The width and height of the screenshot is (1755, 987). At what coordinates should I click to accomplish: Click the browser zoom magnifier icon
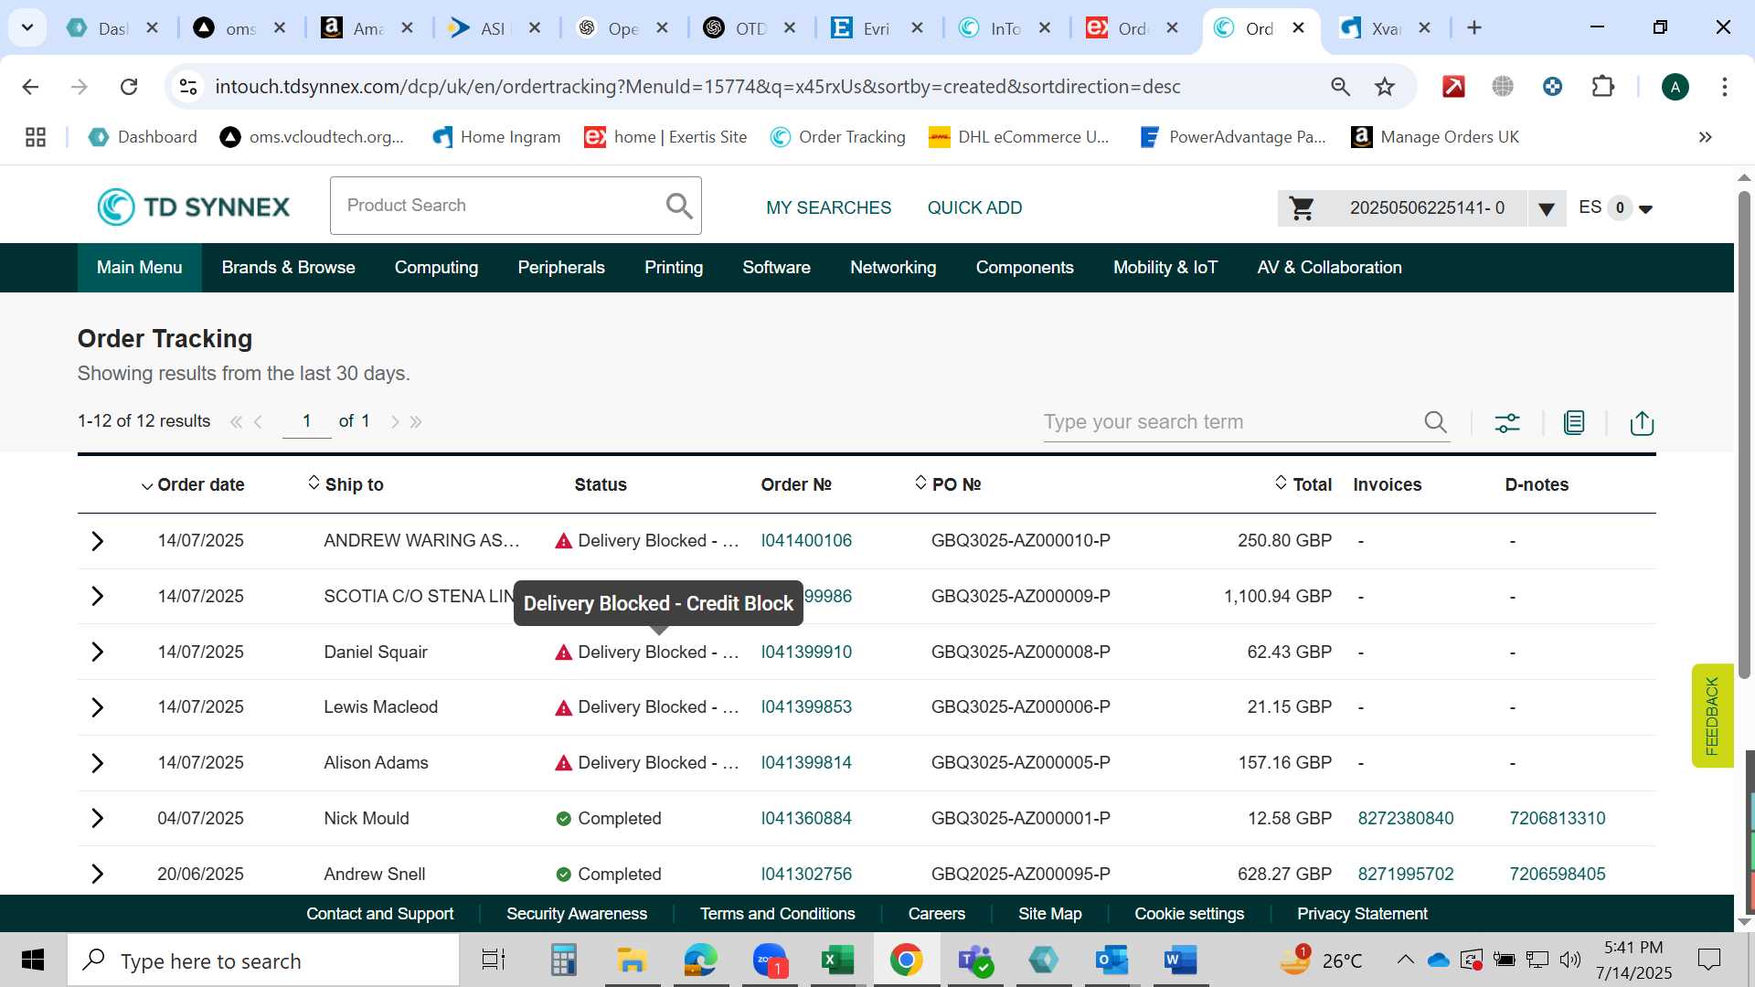point(1340,87)
